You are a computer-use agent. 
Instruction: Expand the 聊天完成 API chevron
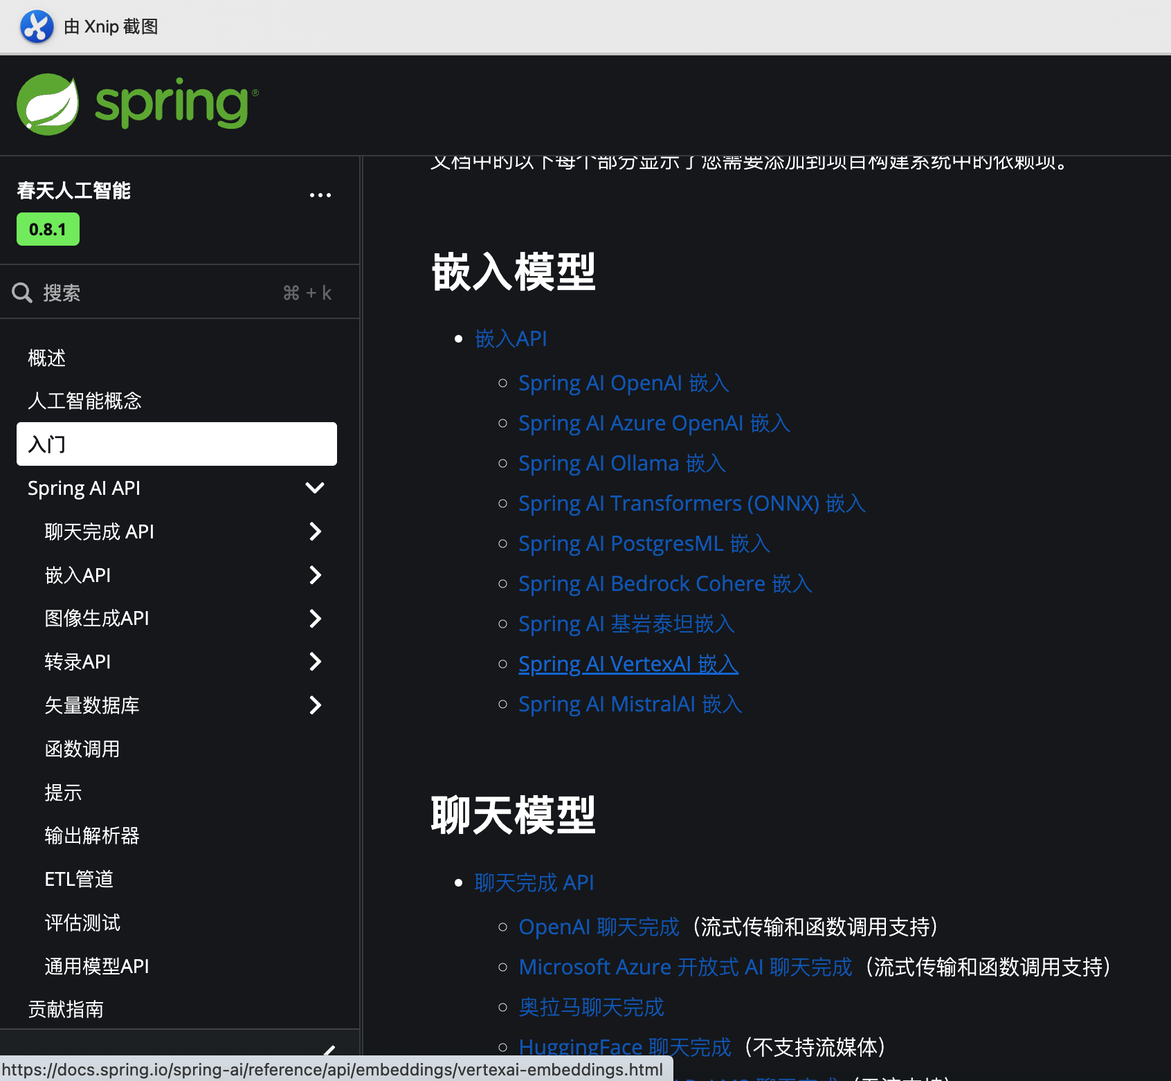315,532
